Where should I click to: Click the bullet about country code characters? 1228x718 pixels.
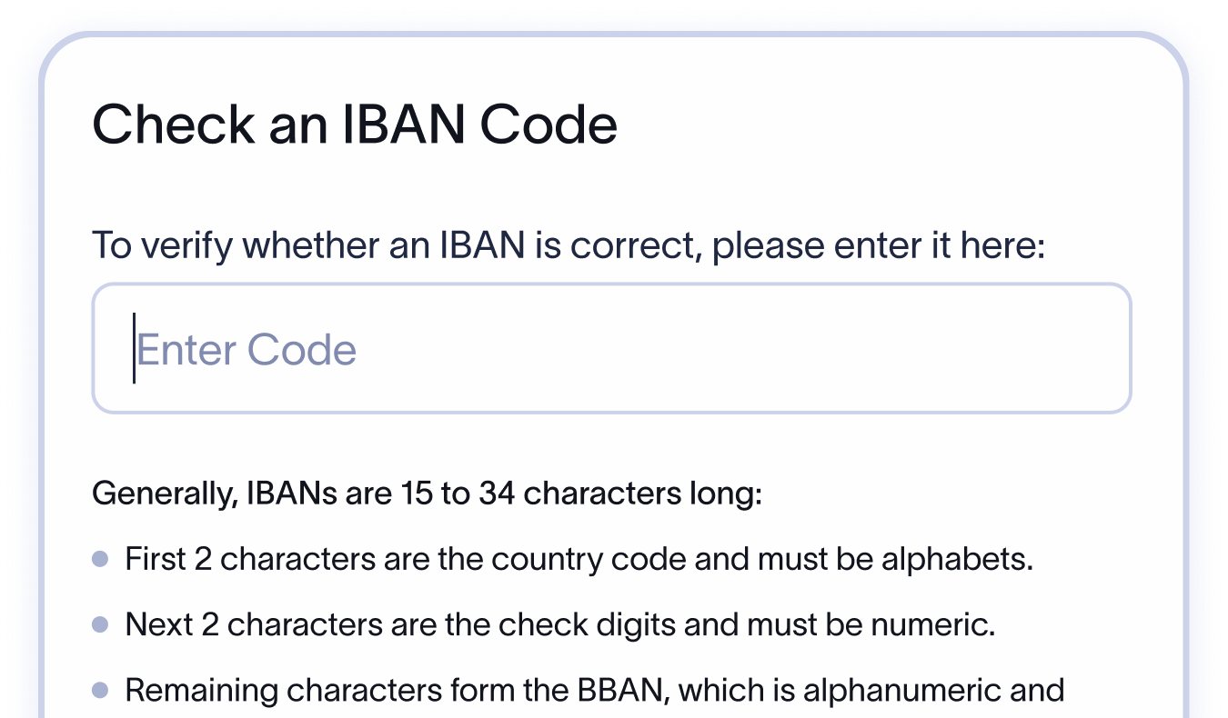(579, 558)
